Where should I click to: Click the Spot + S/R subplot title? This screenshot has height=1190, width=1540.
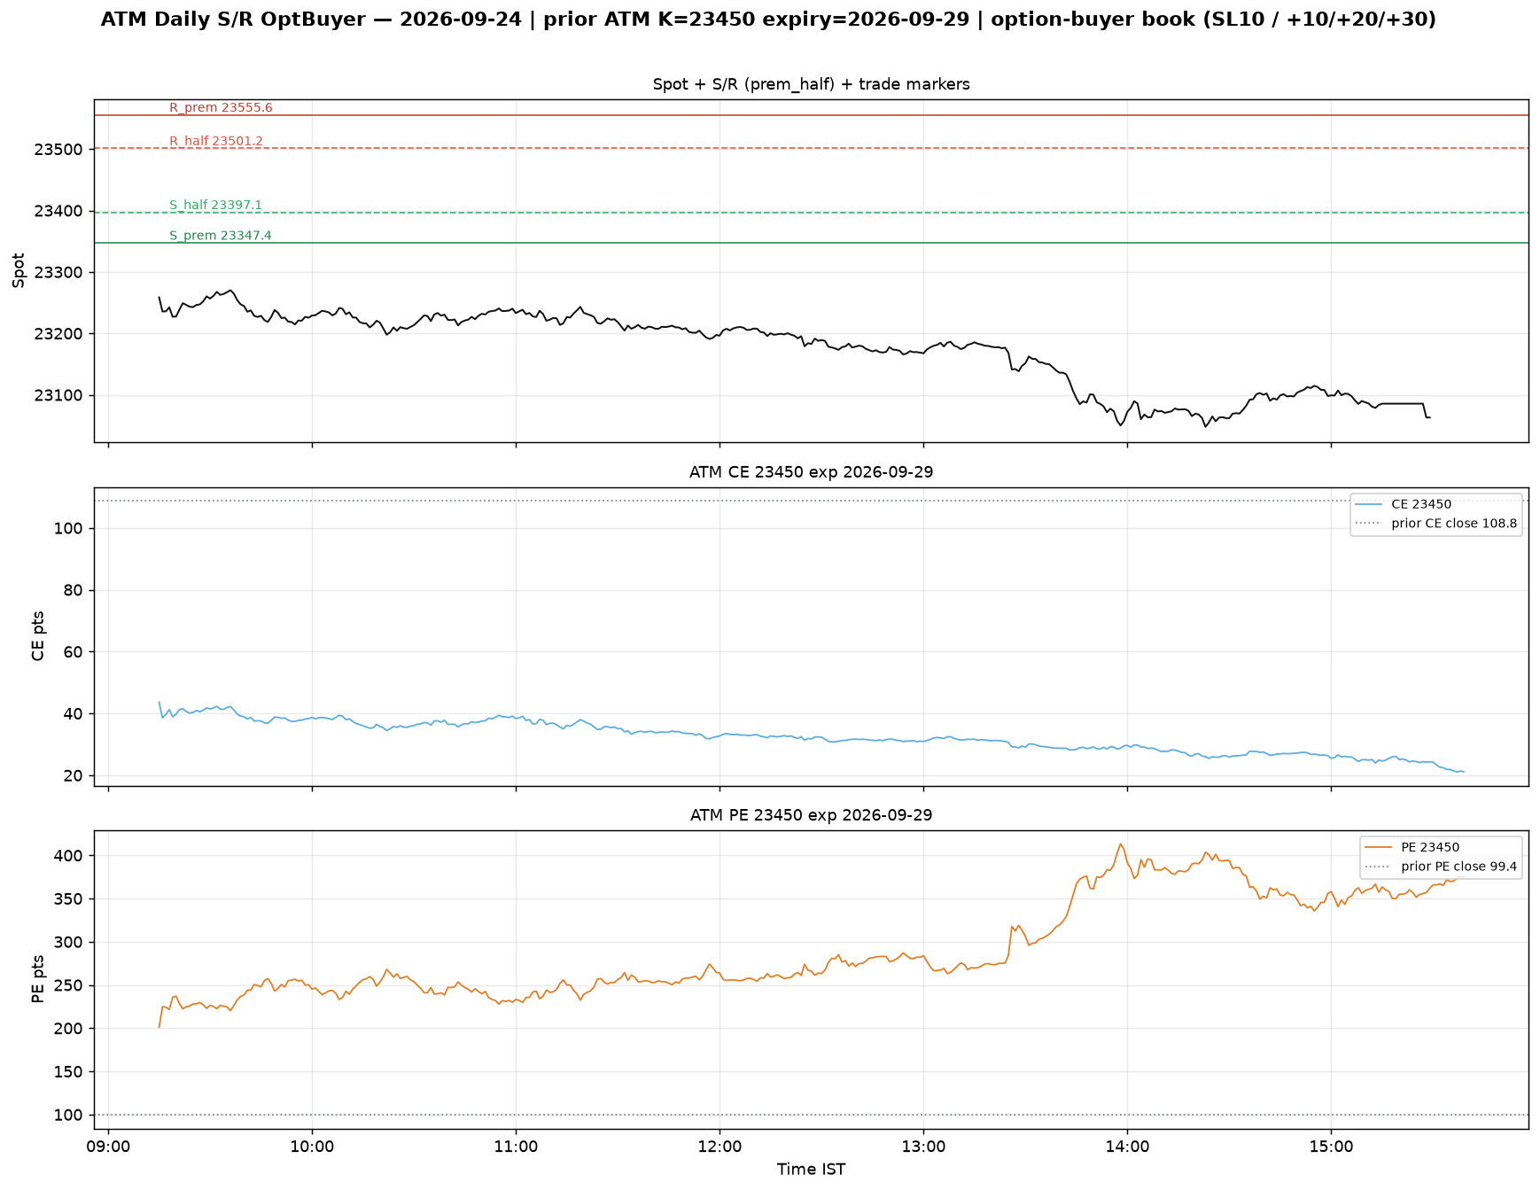(x=811, y=84)
